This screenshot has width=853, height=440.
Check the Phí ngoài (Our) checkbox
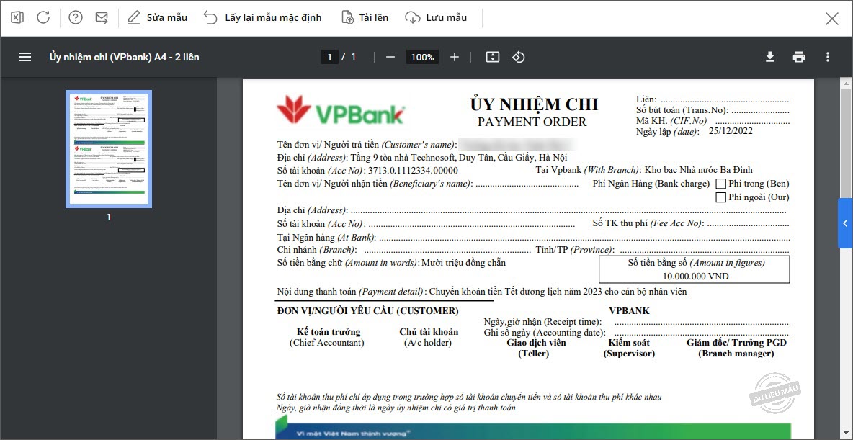[x=721, y=197]
